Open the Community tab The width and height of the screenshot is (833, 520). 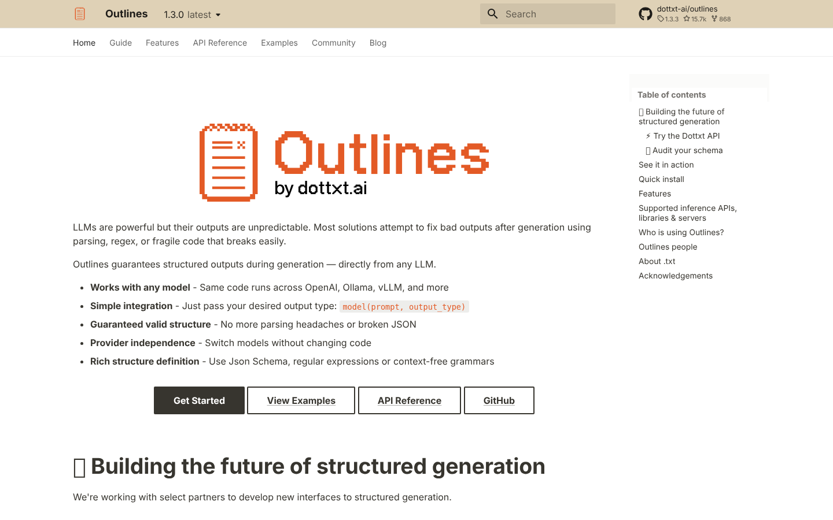334,43
